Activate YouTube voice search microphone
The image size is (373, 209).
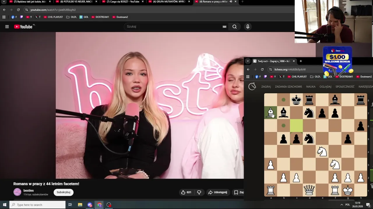(x=248, y=27)
